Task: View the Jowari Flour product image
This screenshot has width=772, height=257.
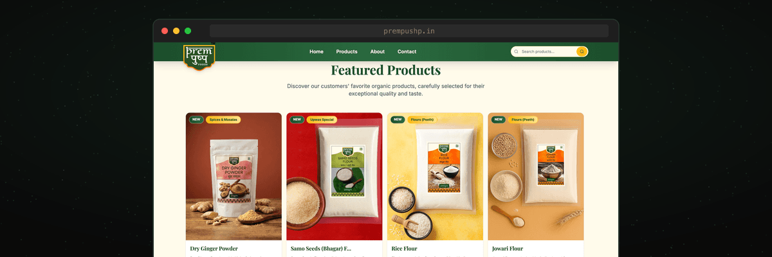Action: [536, 177]
